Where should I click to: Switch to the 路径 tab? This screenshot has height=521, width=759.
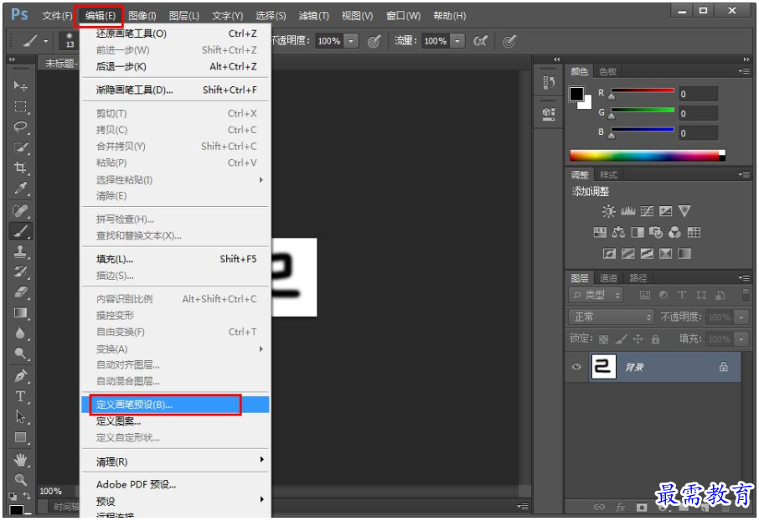[x=638, y=278]
